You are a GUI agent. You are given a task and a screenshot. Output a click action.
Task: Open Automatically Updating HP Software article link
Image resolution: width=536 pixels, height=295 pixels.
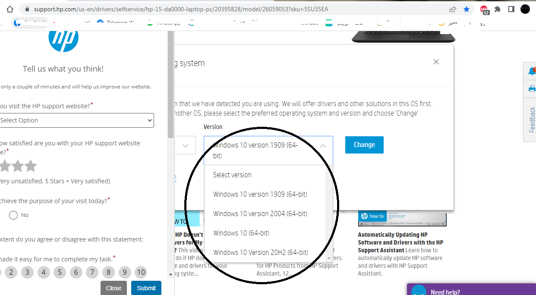400,242
